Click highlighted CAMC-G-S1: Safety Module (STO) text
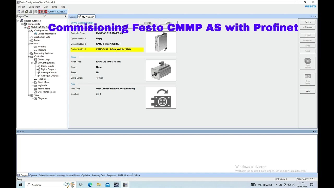 click(113, 49)
